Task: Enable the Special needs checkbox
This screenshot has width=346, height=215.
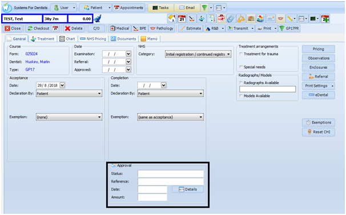Action: tap(241, 67)
